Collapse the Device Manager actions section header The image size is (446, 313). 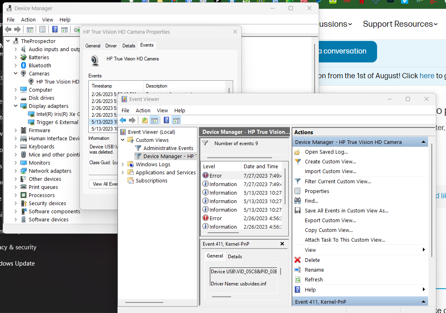click(x=423, y=142)
